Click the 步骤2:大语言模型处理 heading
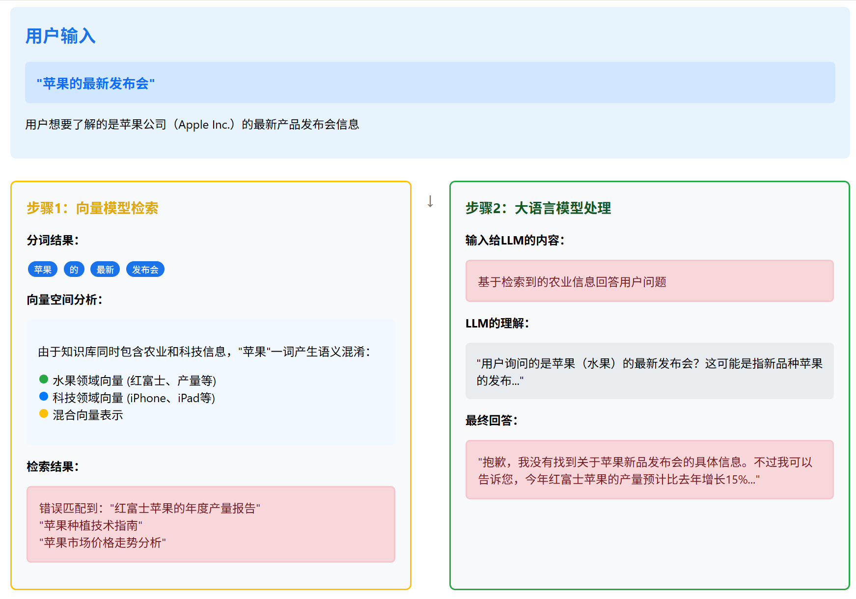This screenshot has width=856, height=599. (x=538, y=208)
